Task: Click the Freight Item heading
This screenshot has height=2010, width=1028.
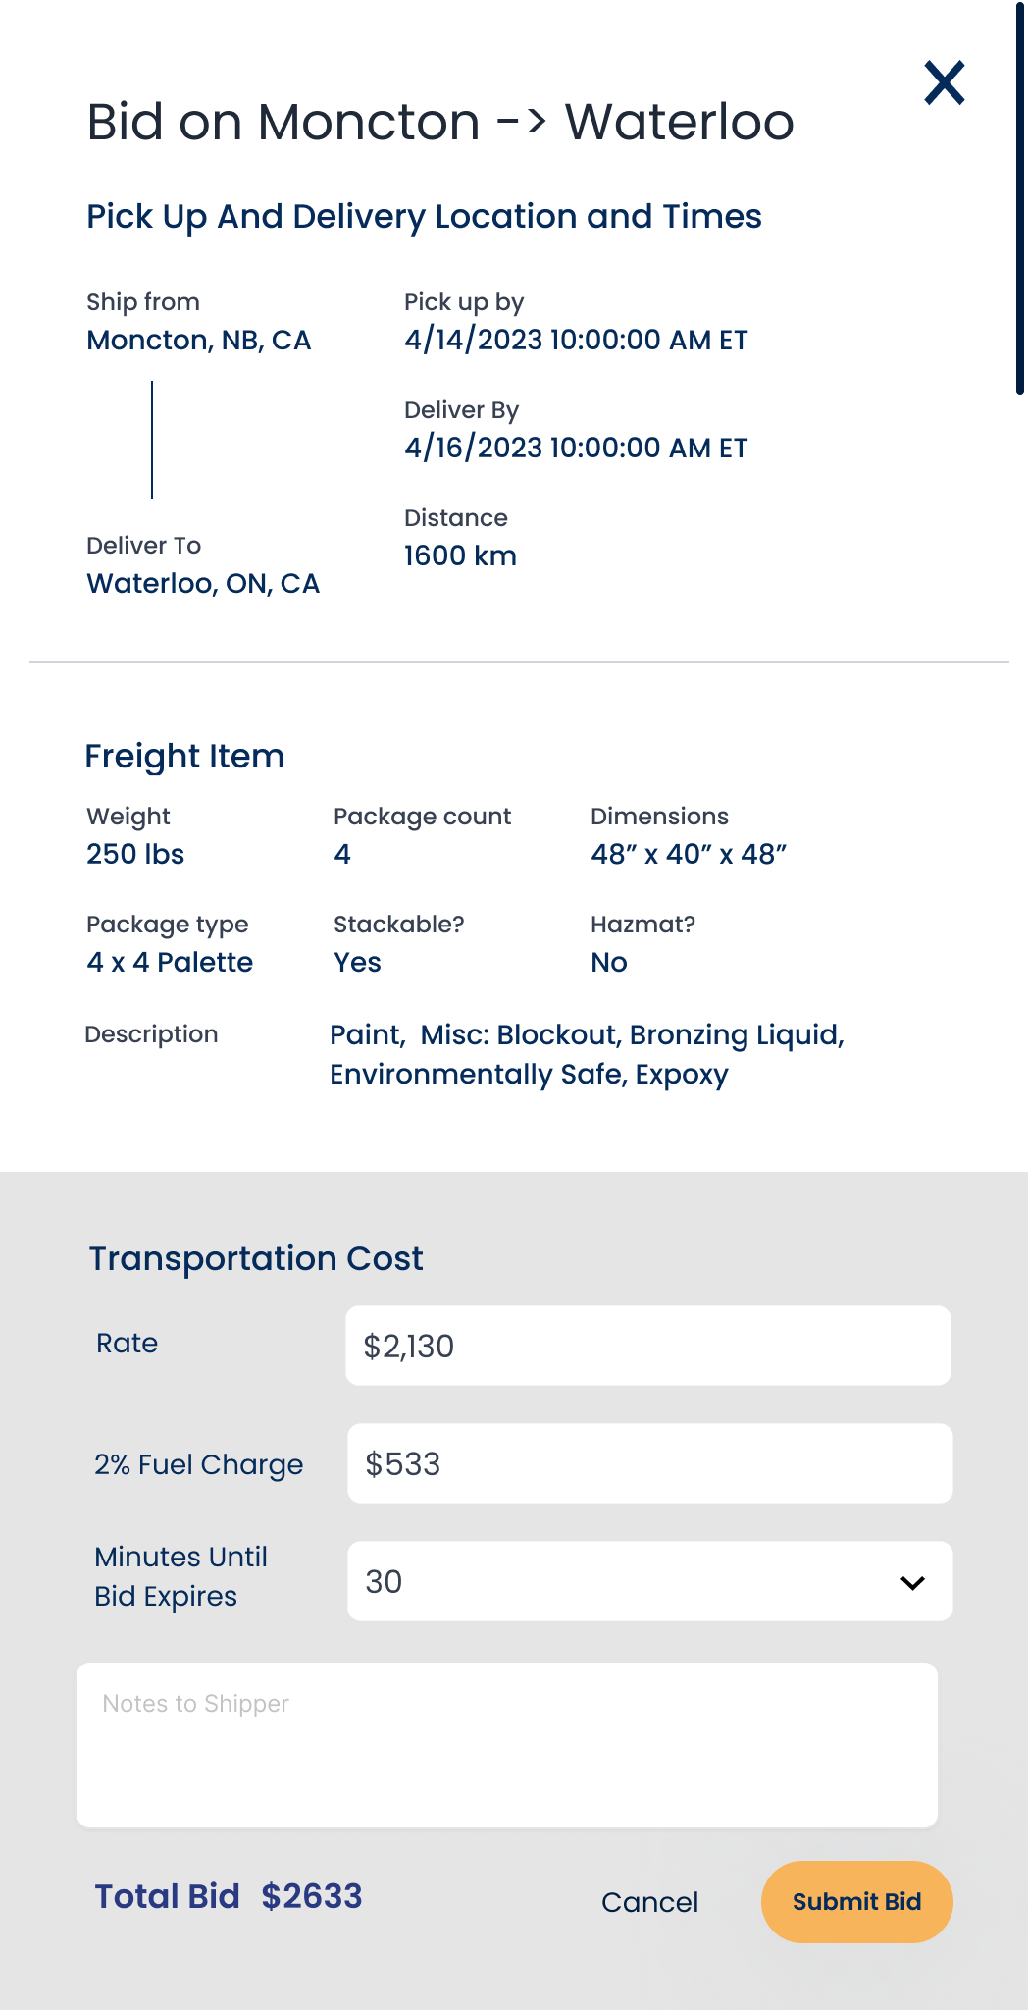Action: click(184, 757)
